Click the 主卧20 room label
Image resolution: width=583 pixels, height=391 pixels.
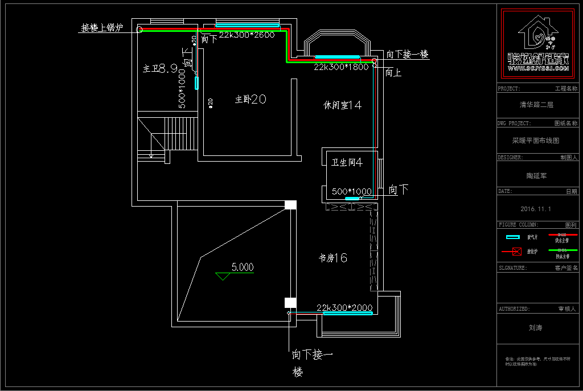(x=251, y=99)
